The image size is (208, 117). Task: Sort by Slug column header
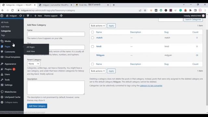[x=166, y=32]
